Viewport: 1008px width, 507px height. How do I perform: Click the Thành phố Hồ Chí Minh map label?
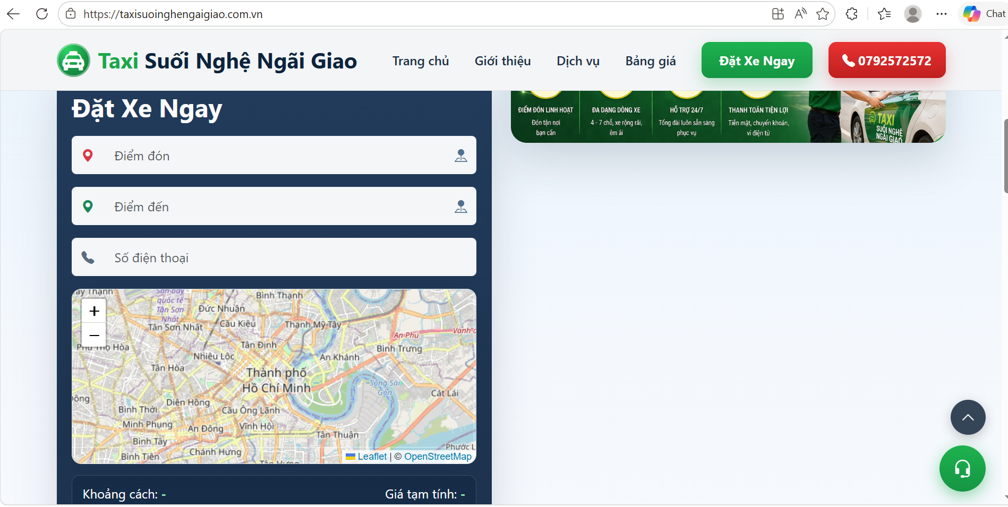[277, 380]
